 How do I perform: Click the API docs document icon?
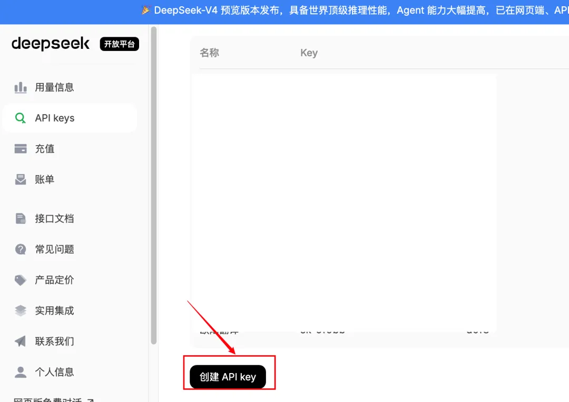point(21,218)
